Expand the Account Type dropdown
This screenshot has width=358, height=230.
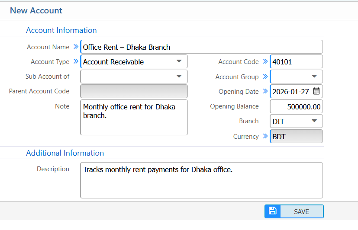coord(179,61)
